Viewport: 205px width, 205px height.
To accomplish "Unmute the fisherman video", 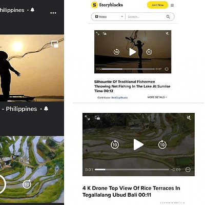I will pos(167,33).
